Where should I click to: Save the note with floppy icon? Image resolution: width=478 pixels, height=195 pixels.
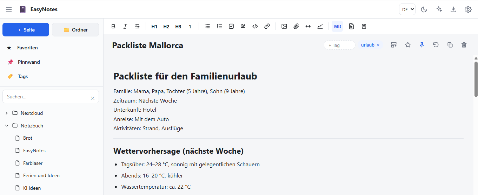tap(364, 26)
